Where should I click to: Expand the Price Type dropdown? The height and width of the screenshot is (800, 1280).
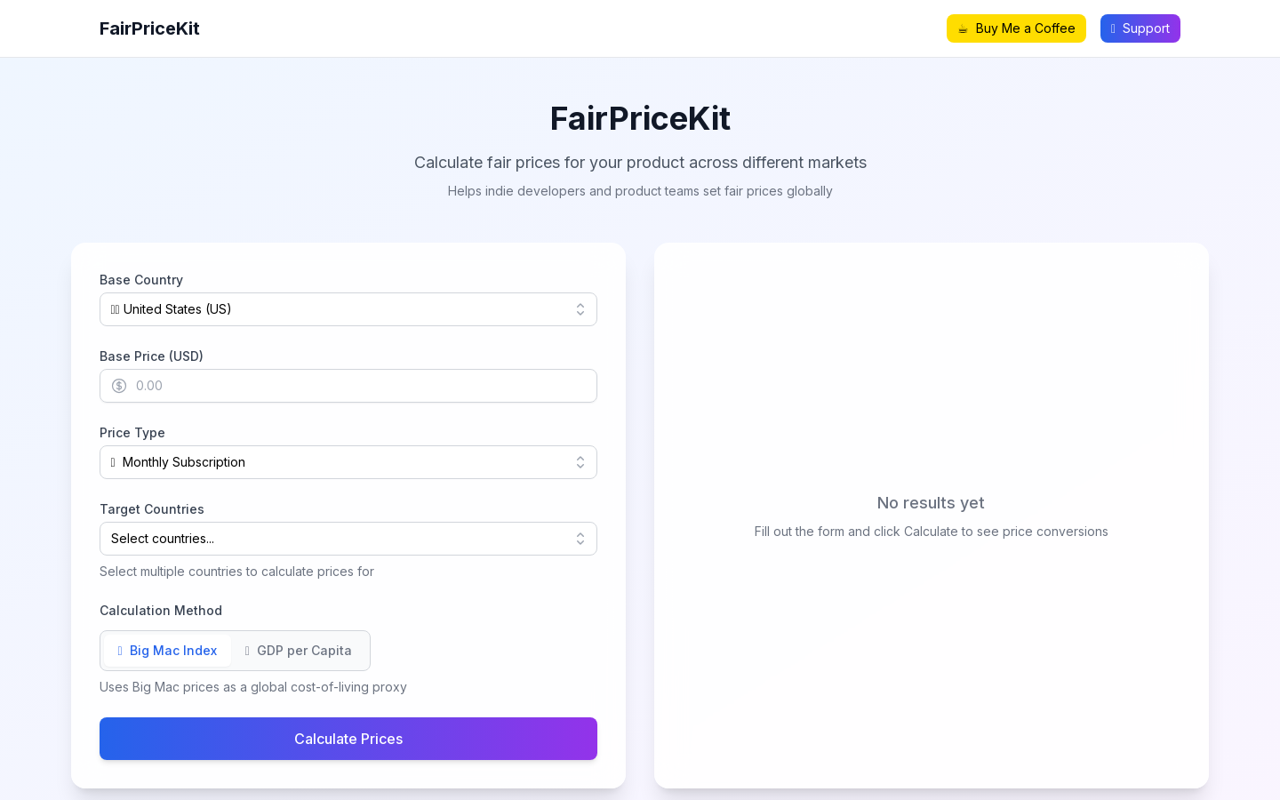pyautogui.click(x=348, y=462)
